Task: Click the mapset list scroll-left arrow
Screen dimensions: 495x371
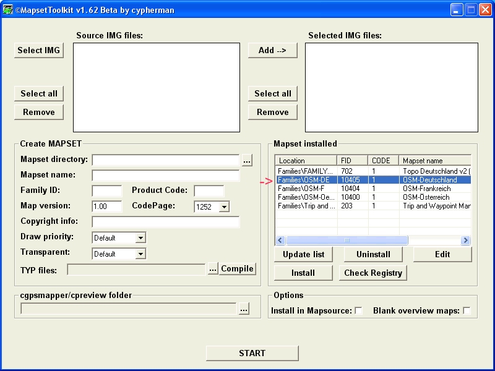Action: coord(280,241)
